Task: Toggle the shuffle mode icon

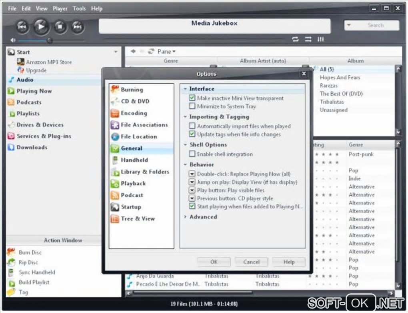Action: point(308,39)
